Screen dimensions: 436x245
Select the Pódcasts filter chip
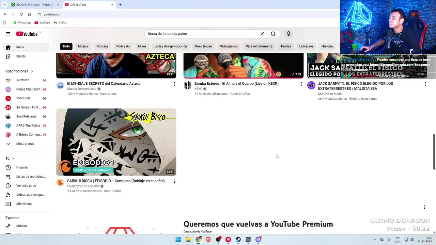coord(123,46)
